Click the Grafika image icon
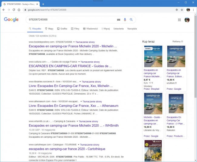The height and width of the screenshot is (162, 197). pyautogui.click(x=58, y=29)
